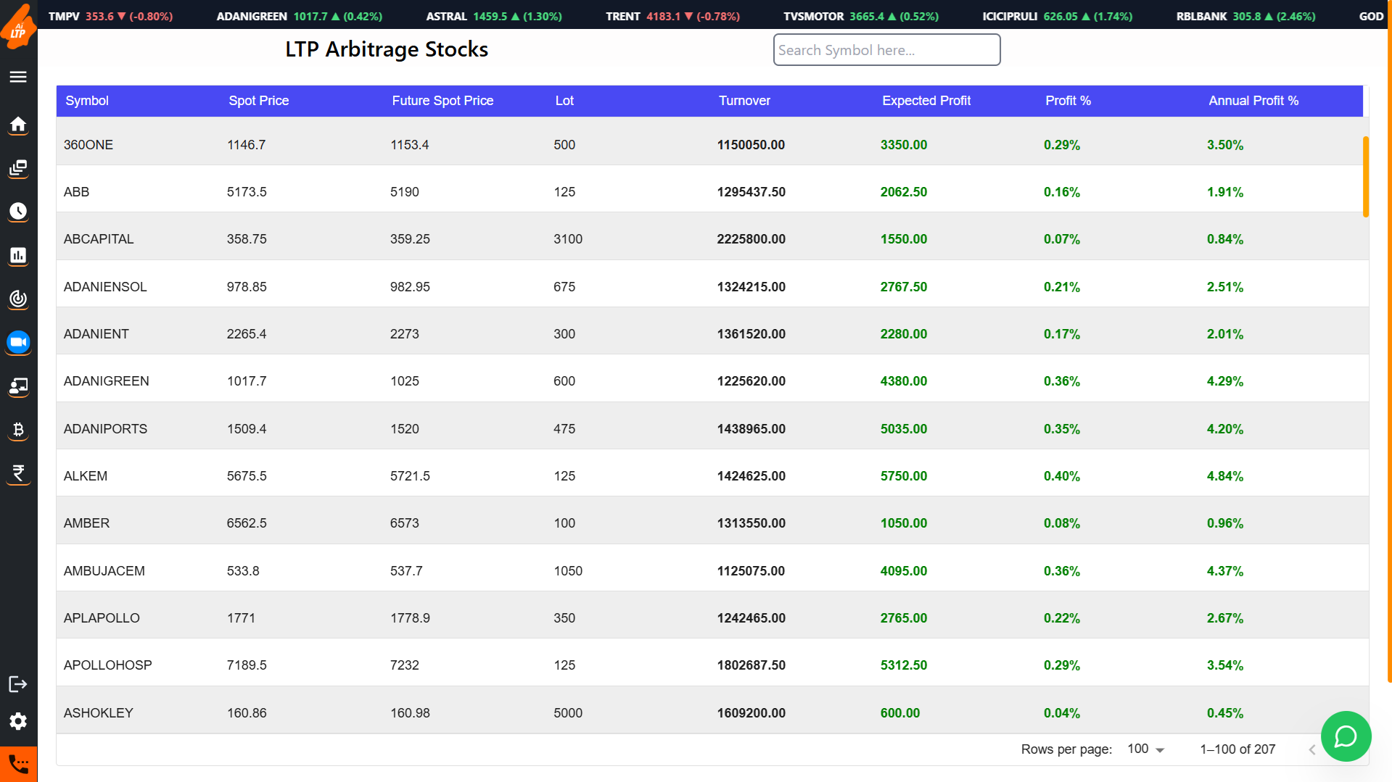1392x782 pixels.
Task: Open the video camera tool in sidebar
Action: click(x=18, y=342)
